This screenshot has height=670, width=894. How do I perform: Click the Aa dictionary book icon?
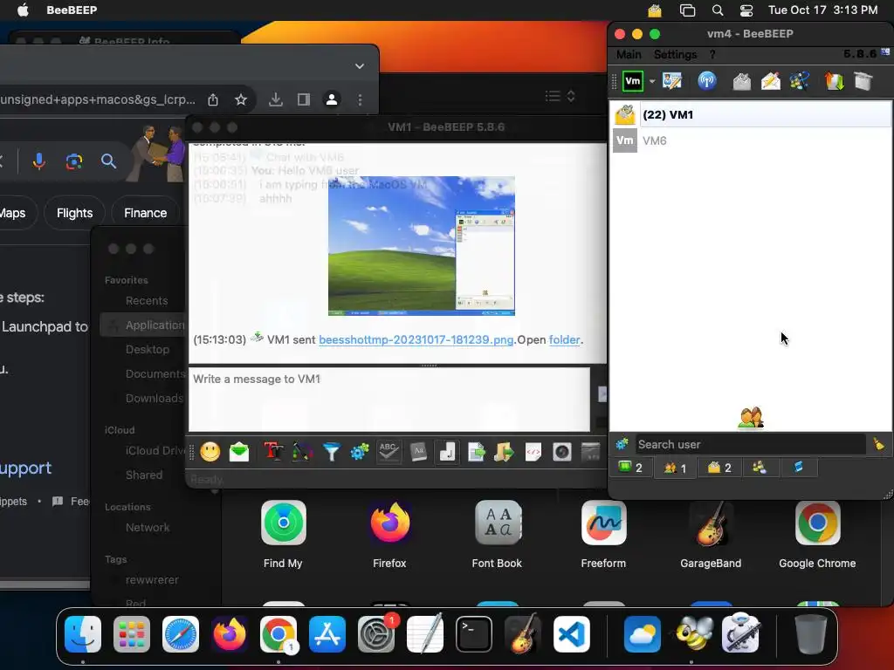pyautogui.click(x=418, y=453)
